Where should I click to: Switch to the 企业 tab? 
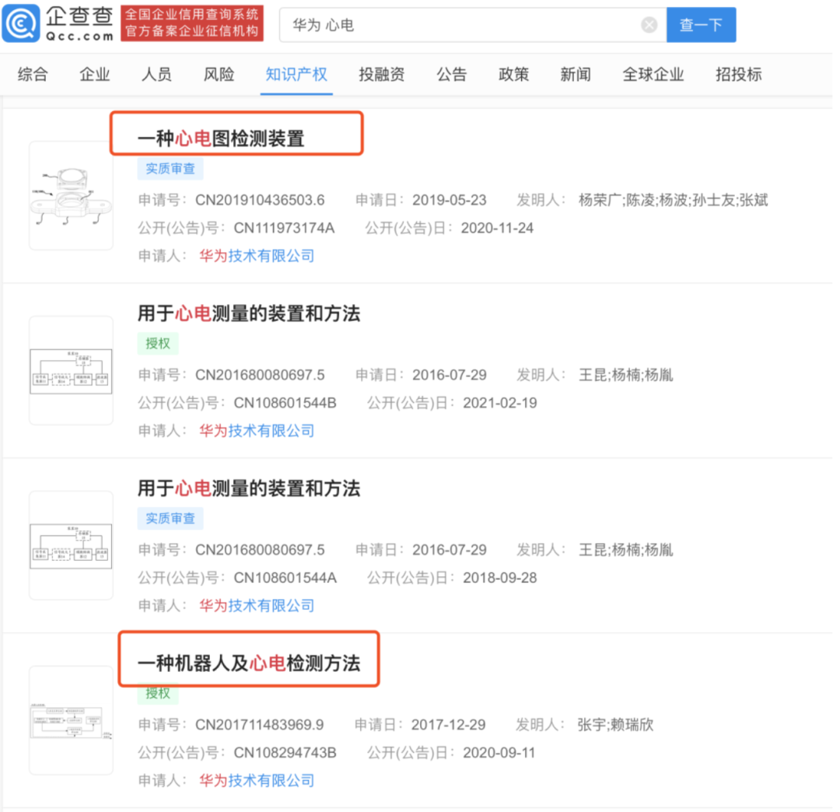coord(94,74)
